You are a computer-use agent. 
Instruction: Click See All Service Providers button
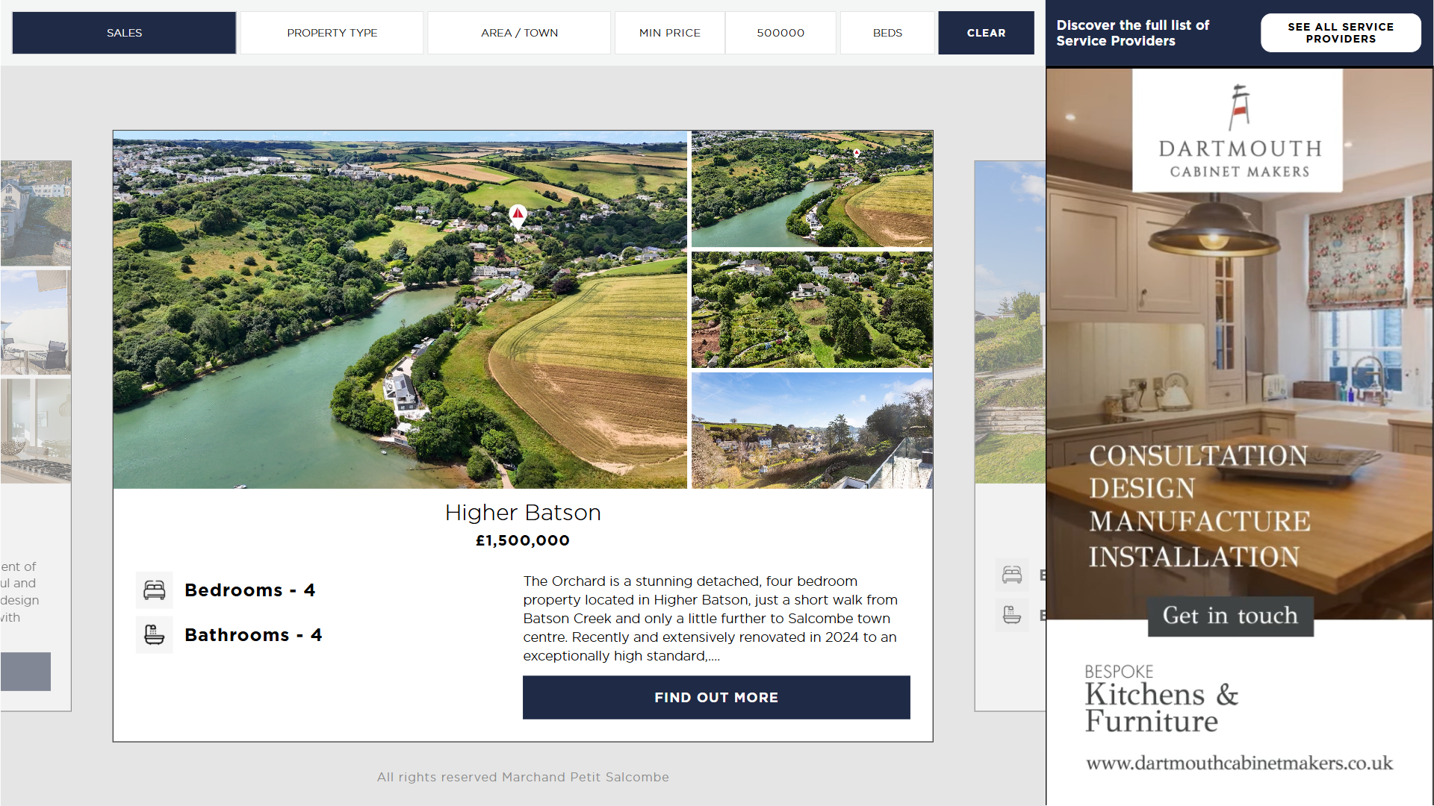[1341, 33]
